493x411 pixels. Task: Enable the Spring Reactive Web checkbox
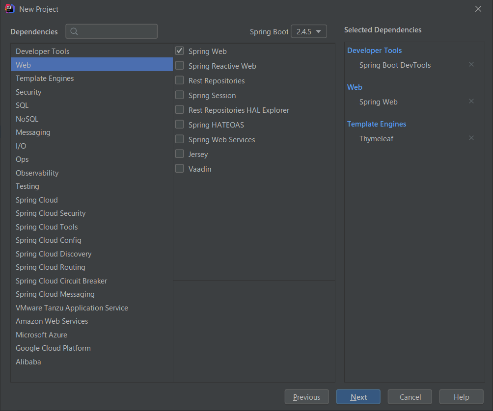pyautogui.click(x=180, y=65)
